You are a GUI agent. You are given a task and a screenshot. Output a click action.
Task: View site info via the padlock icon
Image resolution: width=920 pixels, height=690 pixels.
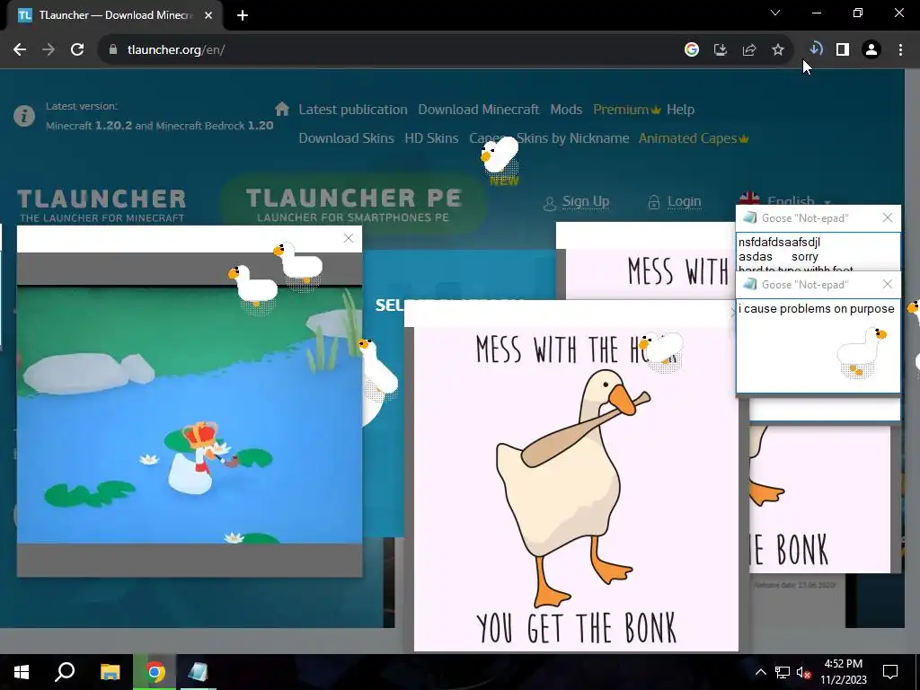click(112, 50)
